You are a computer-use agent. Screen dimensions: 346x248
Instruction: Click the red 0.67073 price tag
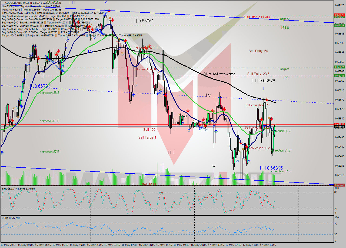(339, 15)
